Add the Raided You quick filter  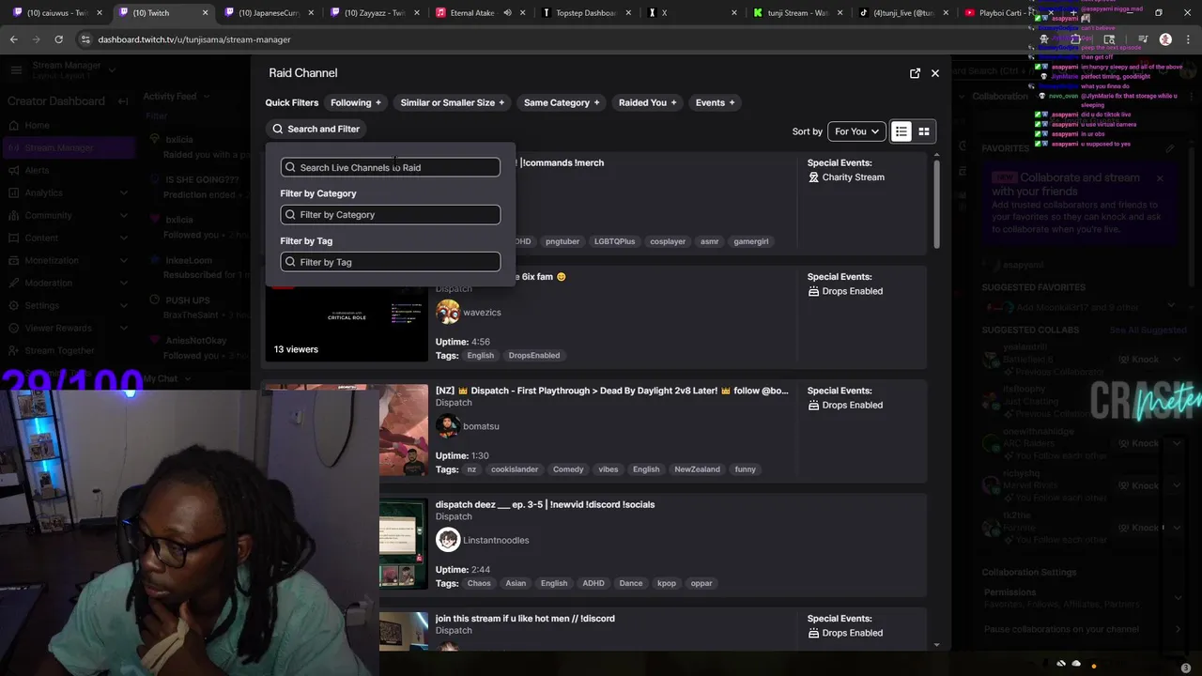coord(648,102)
